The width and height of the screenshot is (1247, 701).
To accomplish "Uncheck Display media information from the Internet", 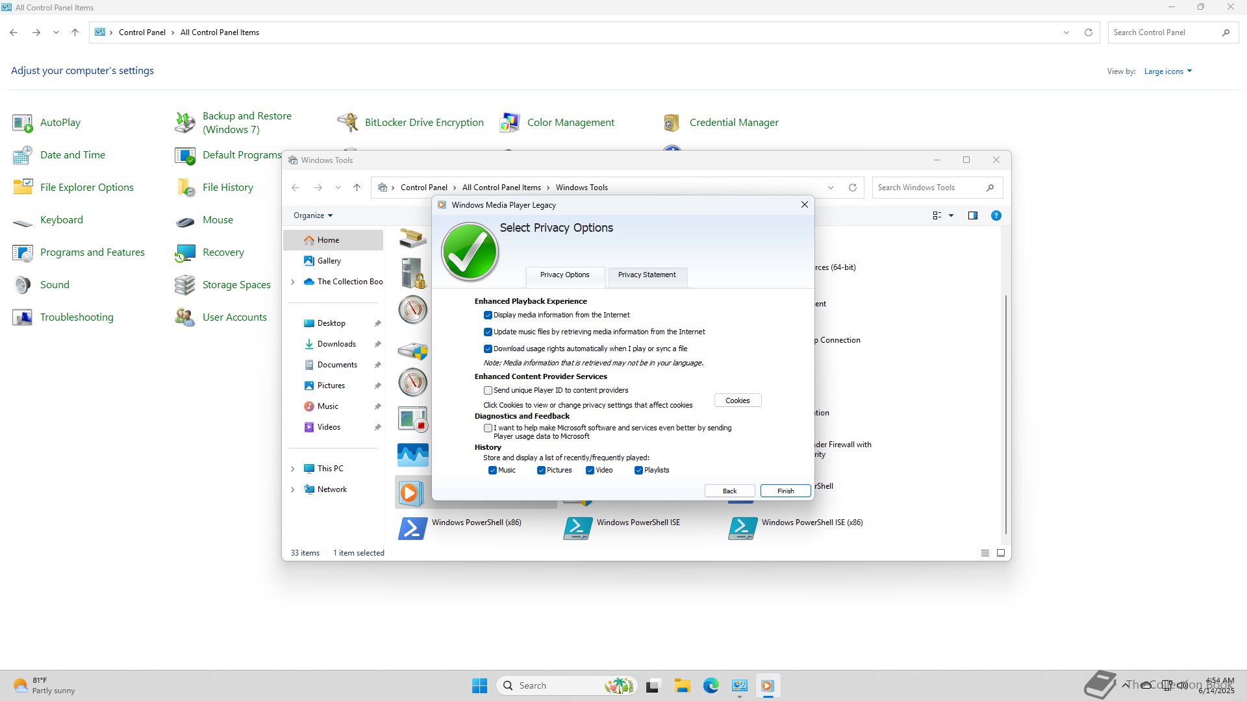I will tap(488, 315).
